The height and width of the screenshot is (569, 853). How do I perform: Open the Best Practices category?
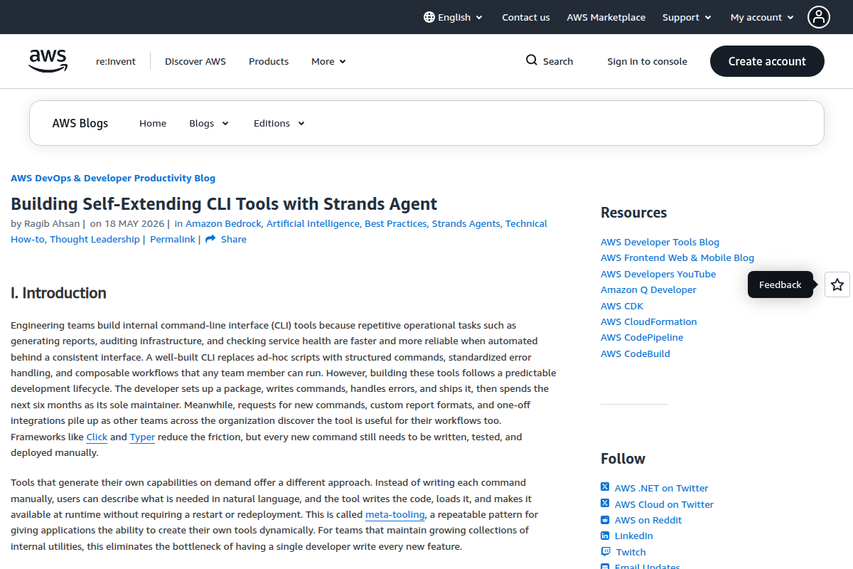[396, 223]
